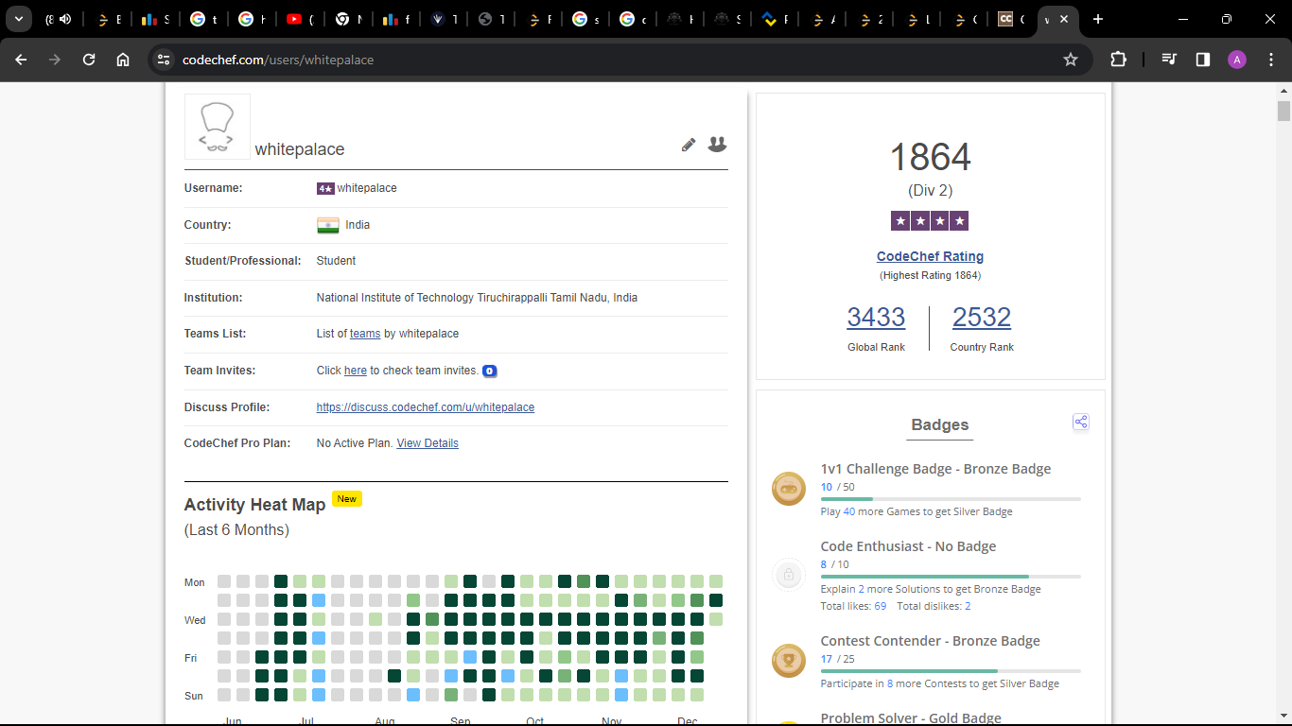Reload the page with the refresh icon
This screenshot has height=726, width=1292.
pos(89,60)
